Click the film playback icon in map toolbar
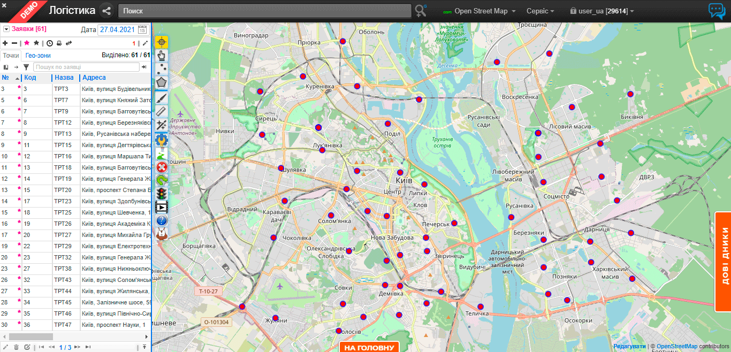 click(x=161, y=207)
